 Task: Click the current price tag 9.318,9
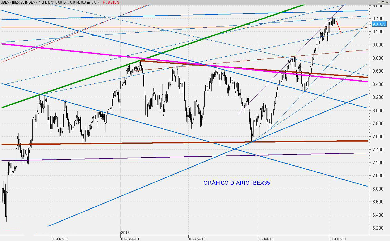[x=379, y=24]
